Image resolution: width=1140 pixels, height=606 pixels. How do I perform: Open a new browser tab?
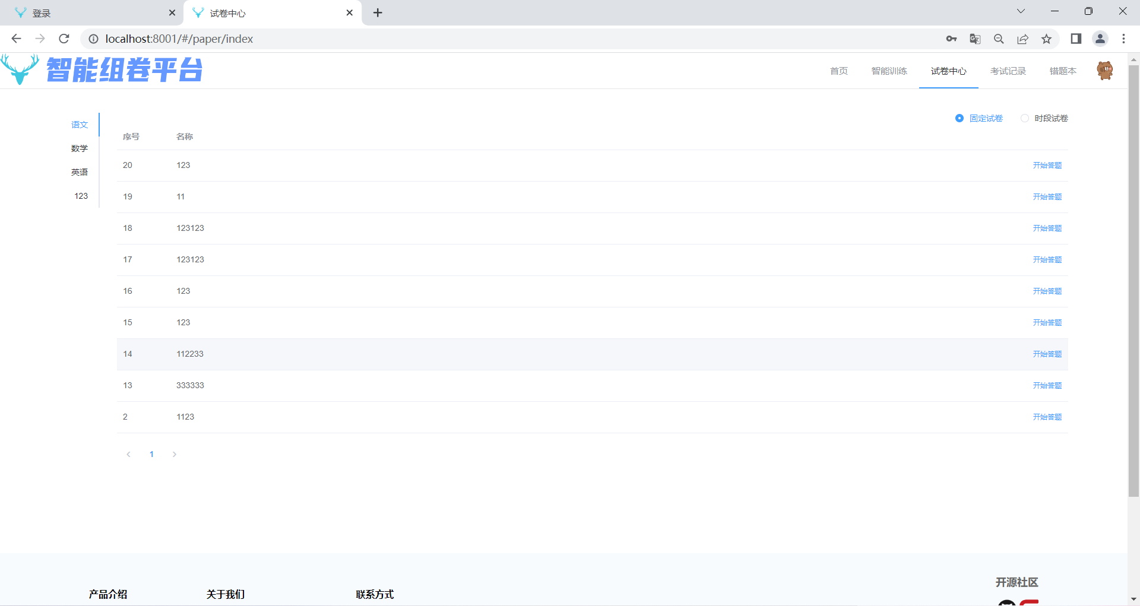(x=378, y=12)
